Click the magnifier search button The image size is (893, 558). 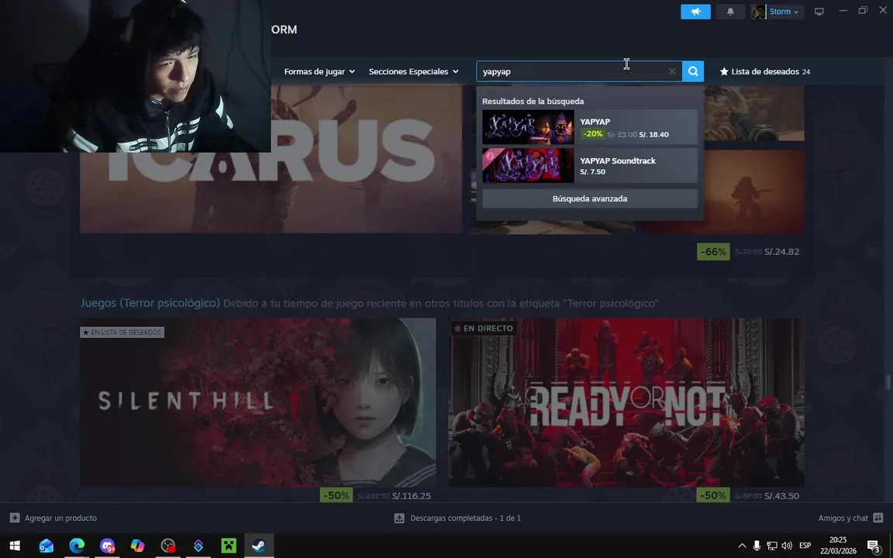(x=693, y=71)
